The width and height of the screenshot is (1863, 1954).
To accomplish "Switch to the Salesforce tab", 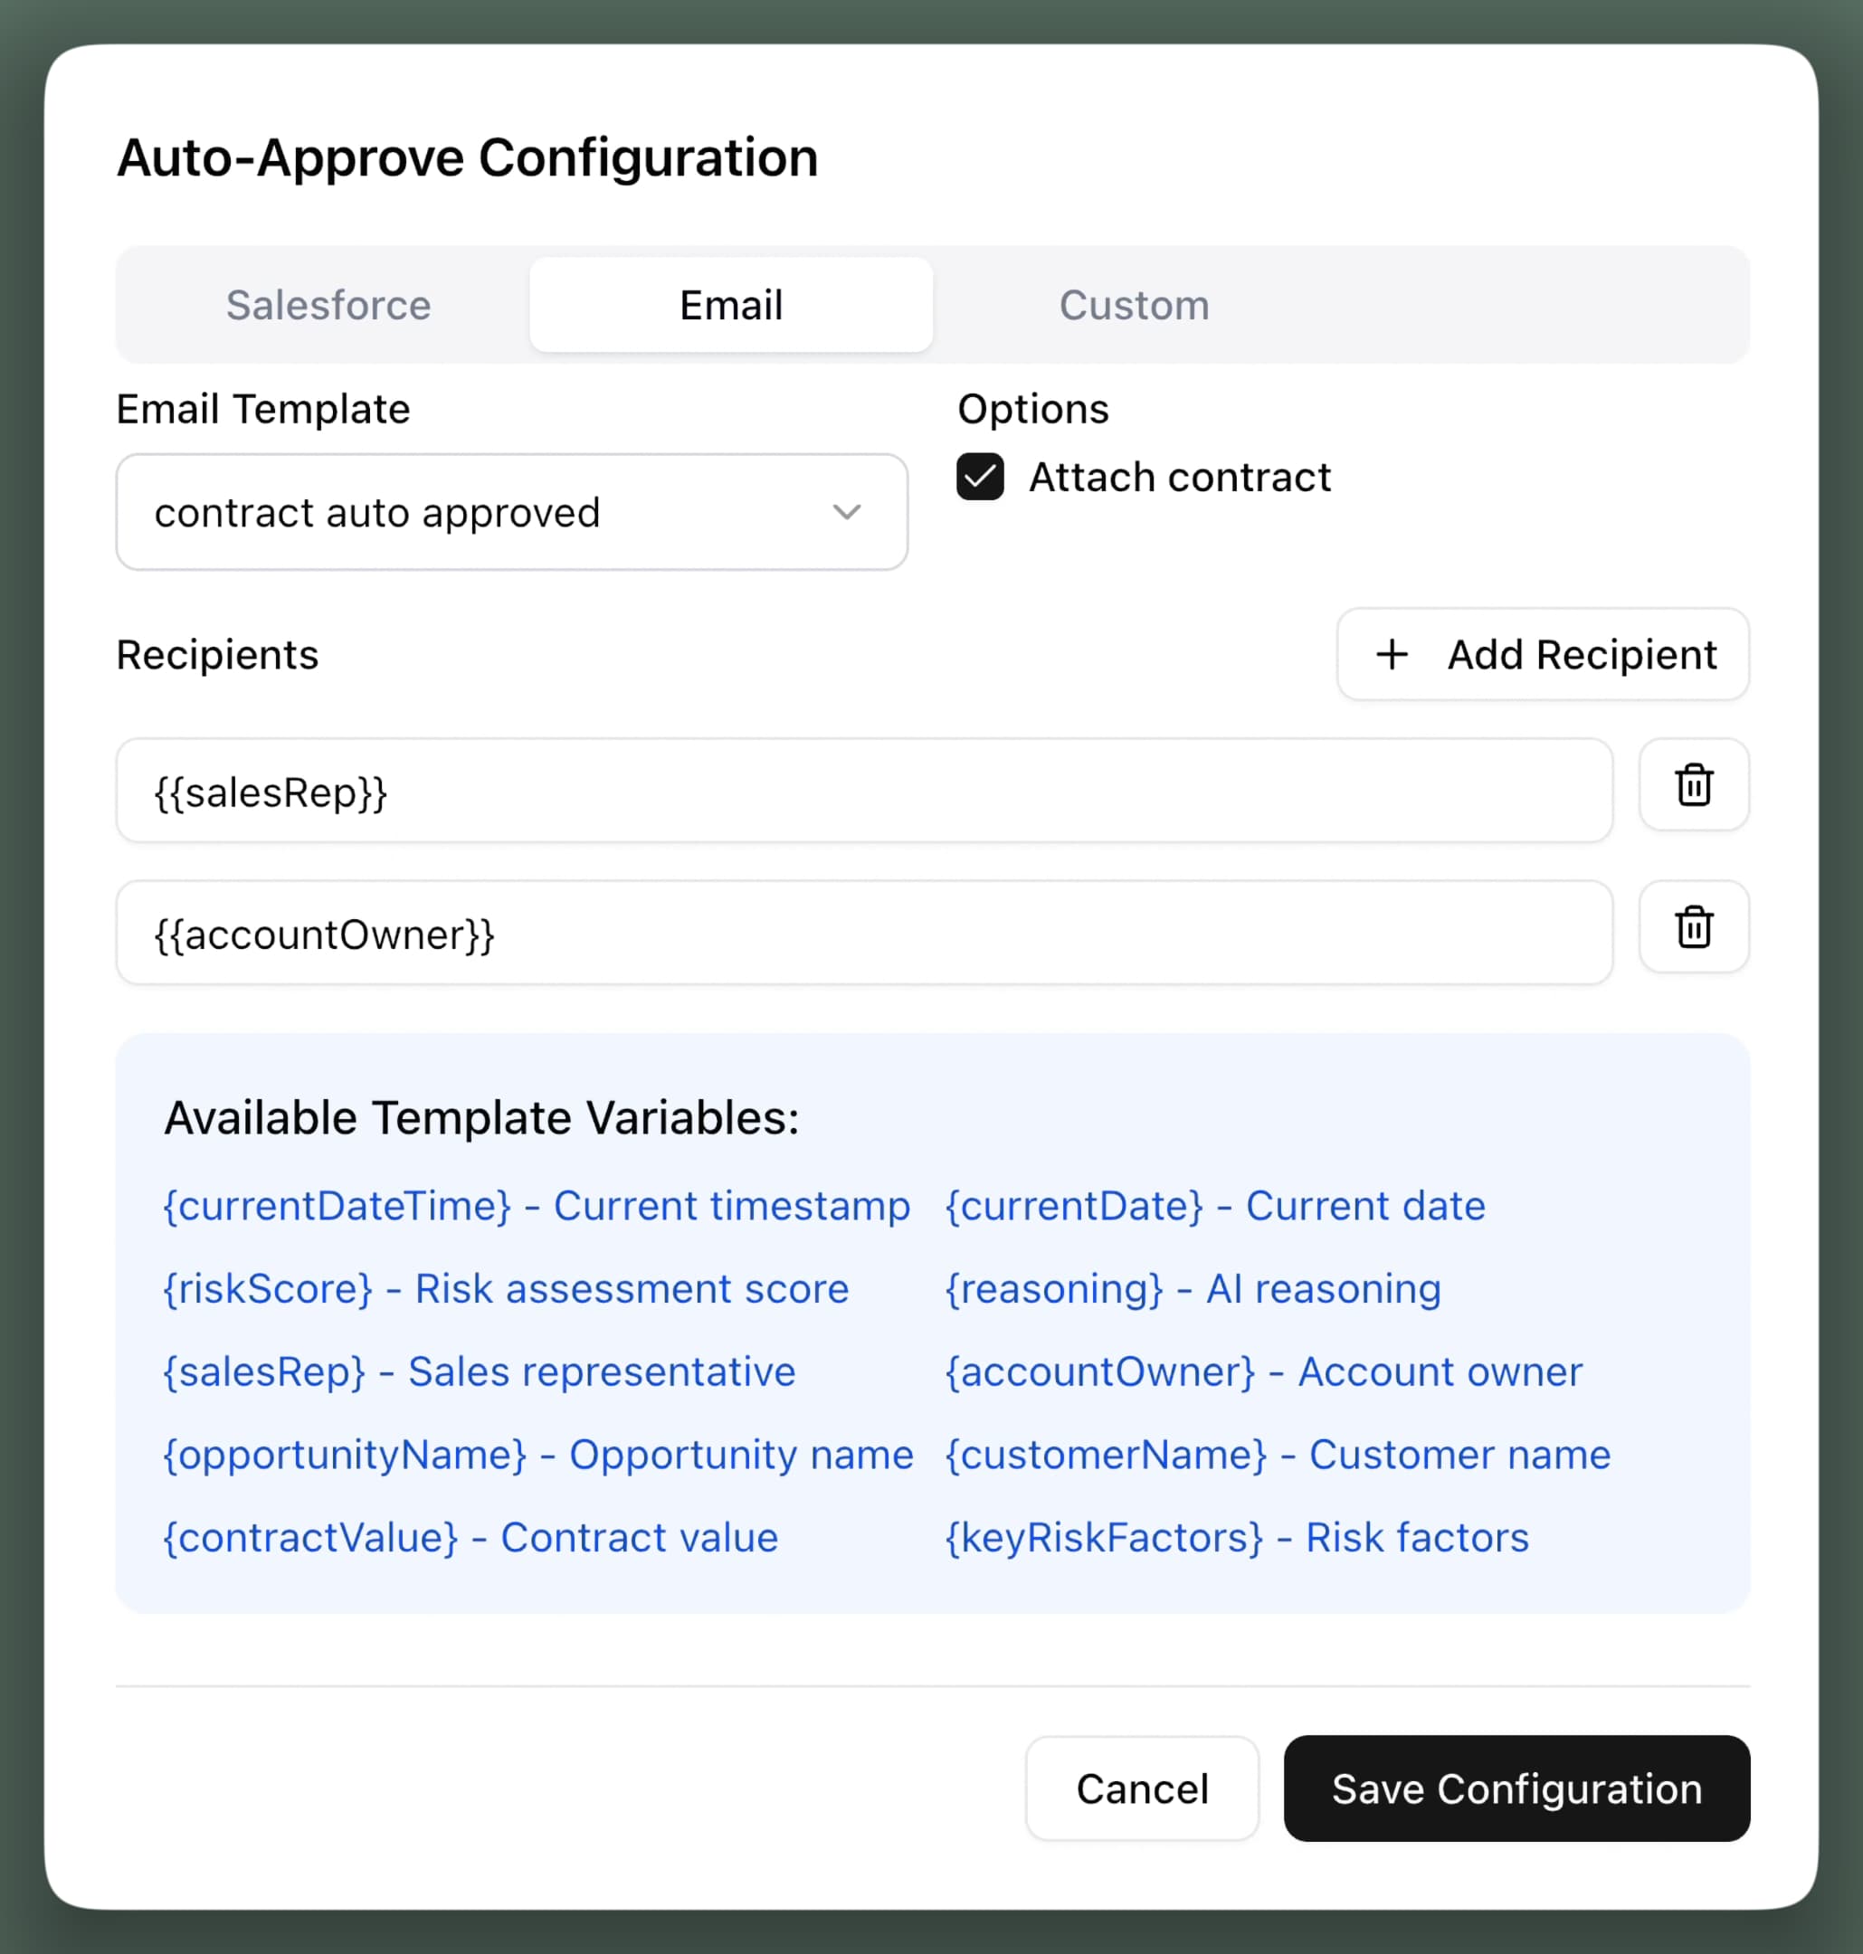I will [x=328, y=305].
